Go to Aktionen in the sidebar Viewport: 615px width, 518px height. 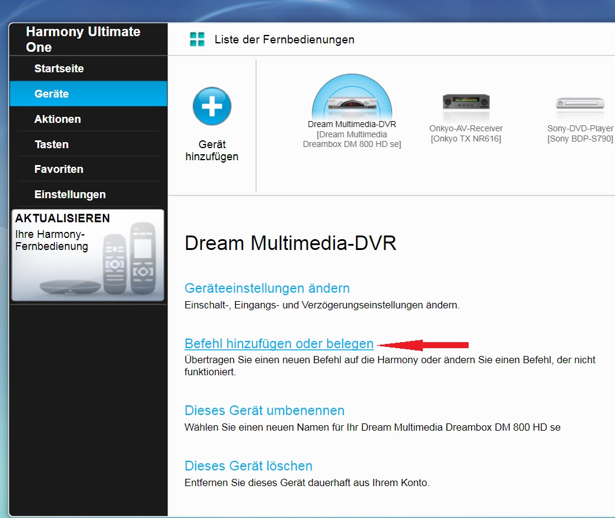point(58,119)
